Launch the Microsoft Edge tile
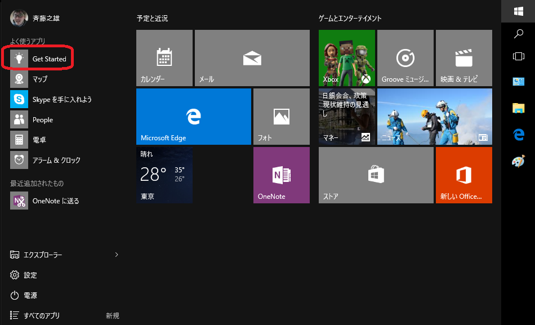This screenshot has height=325, width=535. click(x=193, y=117)
